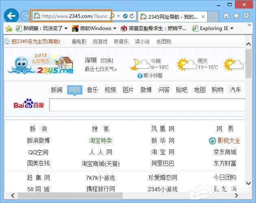Click the Baidu search input box
Screen dimensions: 256x203
coord(147,105)
